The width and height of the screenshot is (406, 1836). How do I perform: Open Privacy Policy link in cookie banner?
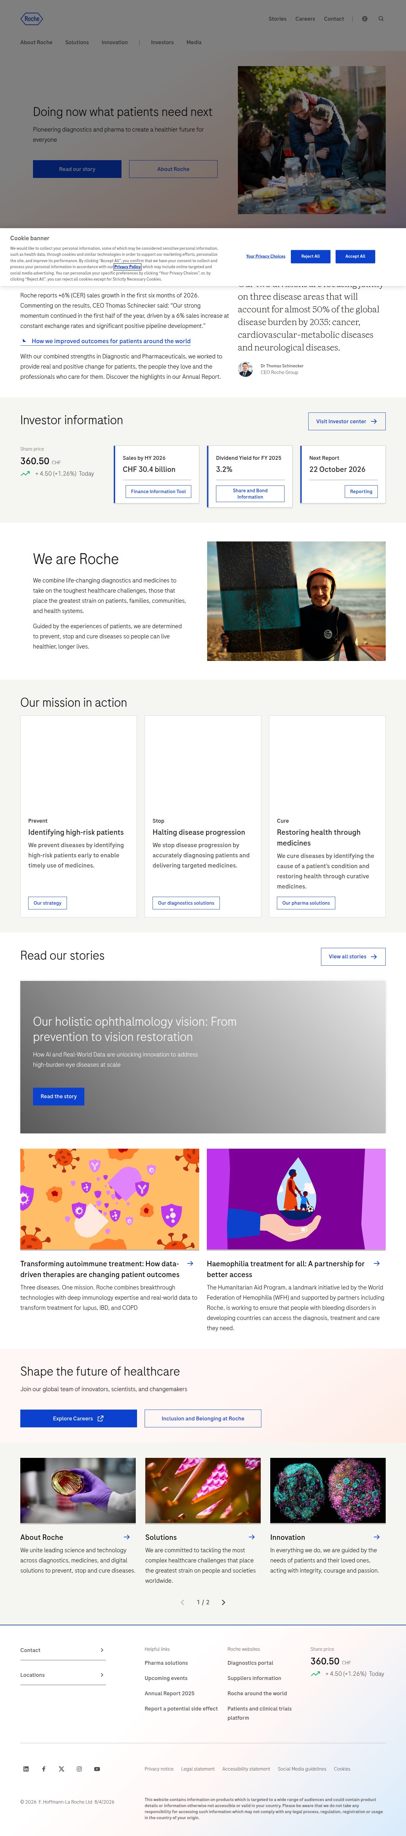point(127,267)
